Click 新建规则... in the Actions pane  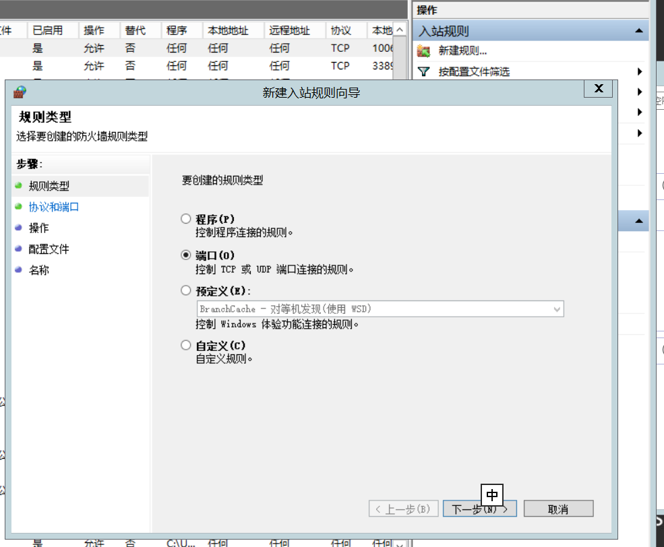pos(462,51)
